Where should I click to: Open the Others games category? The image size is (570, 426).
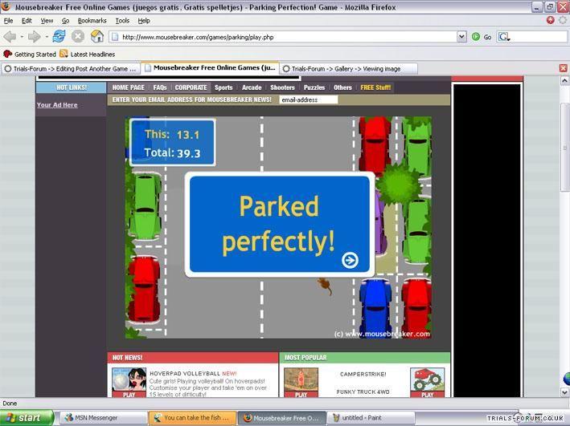pos(342,87)
